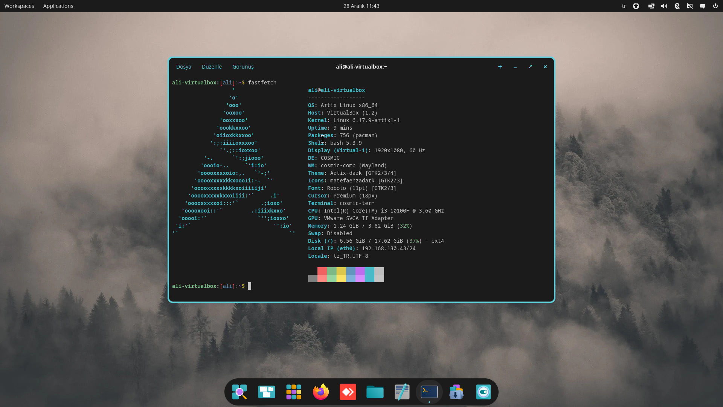
Task: Click the Disk value '6.56 GiB / 17.62 GiB'
Action: coord(371,241)
